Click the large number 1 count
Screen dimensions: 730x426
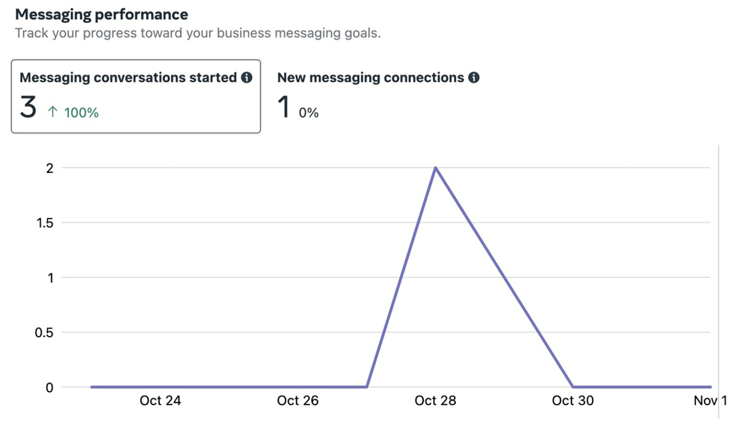click(284, 107)
